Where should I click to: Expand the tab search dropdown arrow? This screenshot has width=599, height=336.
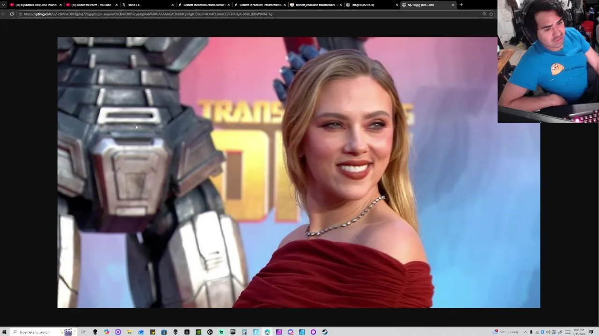coord(4,5)
